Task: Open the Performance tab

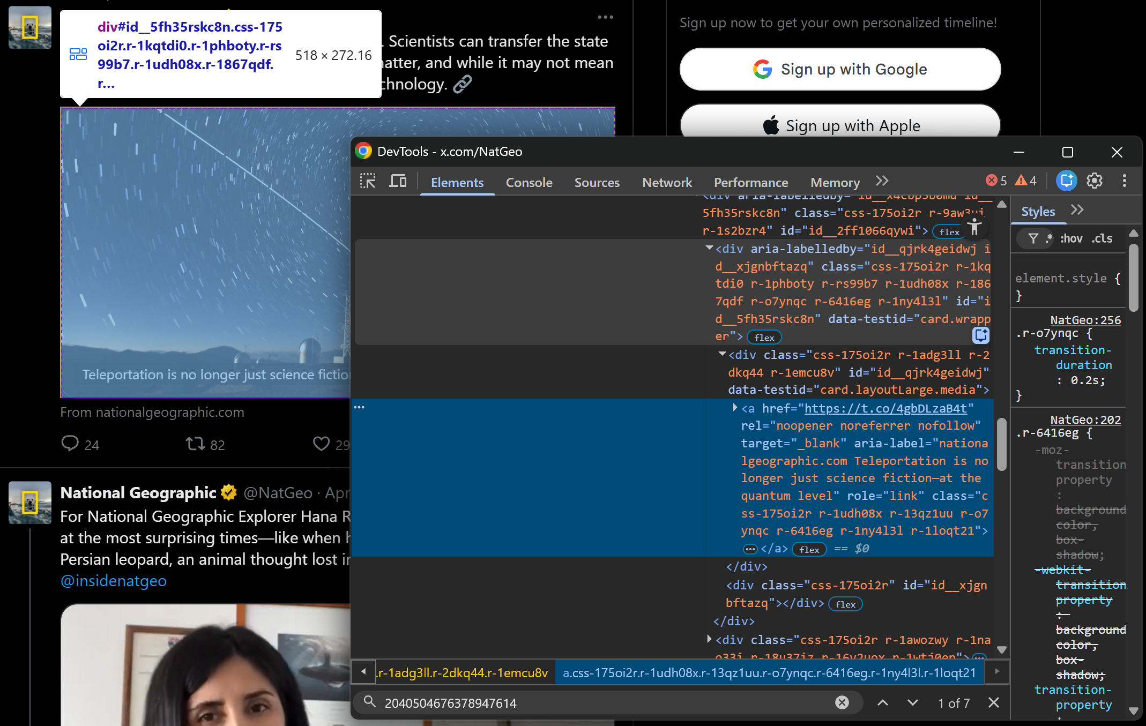Action: pyautogui.click(x=751, y=182)
